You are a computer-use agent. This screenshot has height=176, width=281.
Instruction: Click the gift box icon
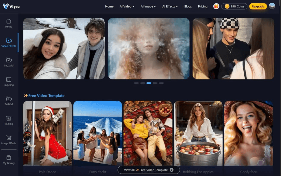click(x=216, y=6)
